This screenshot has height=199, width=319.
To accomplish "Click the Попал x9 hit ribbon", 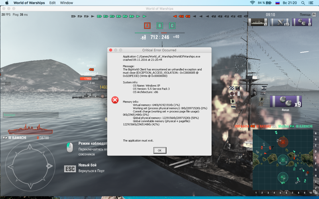I will (286, 101).
